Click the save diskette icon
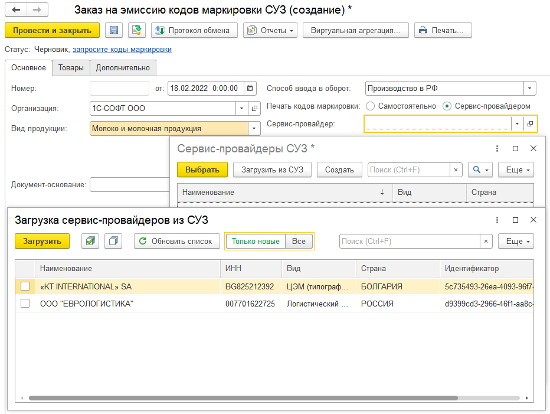The height and width of the screenshot is (414, 550). click(x=114, y=30)
